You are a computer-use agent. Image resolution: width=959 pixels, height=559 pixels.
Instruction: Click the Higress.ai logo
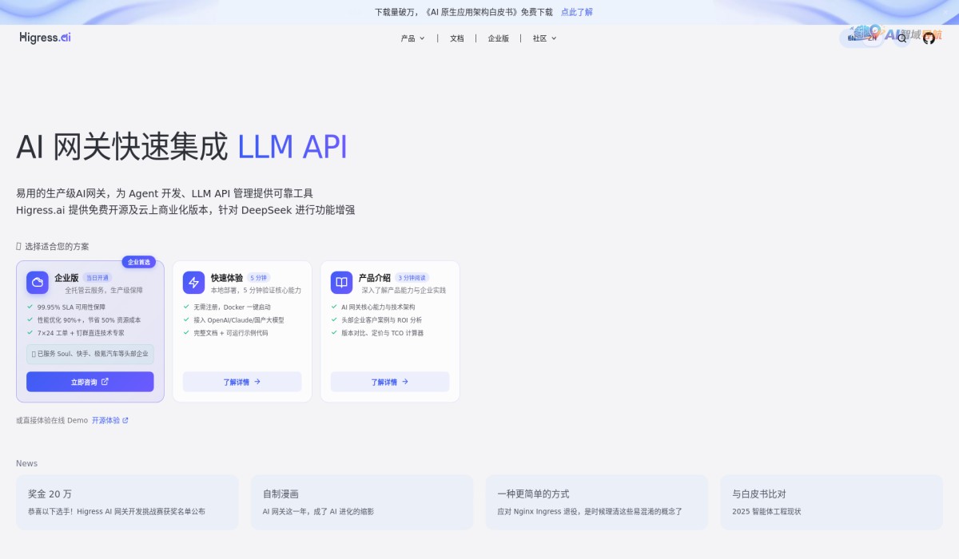click(44, 37)
